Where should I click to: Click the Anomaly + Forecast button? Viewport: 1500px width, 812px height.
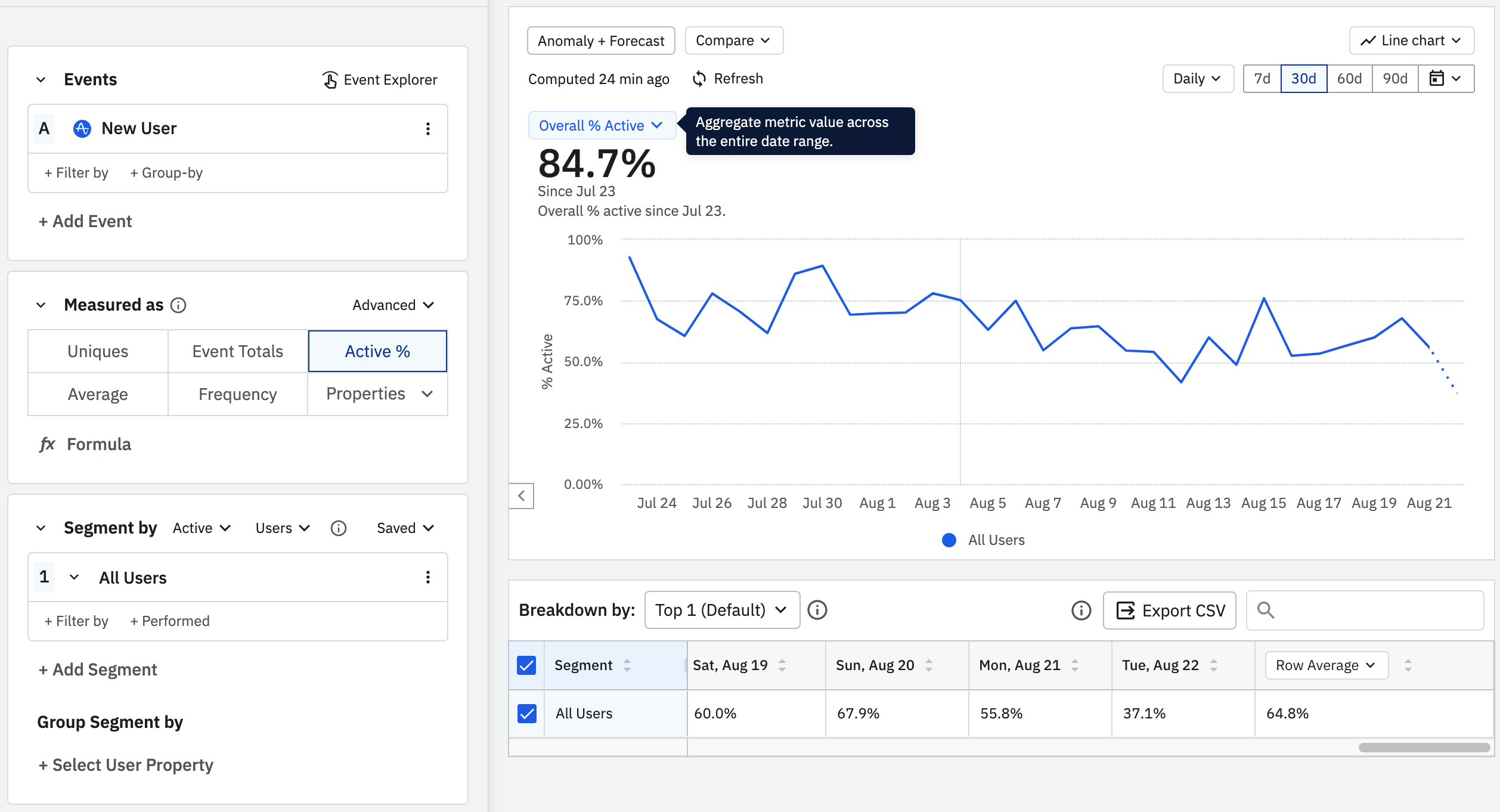click(x=600, y=41)
